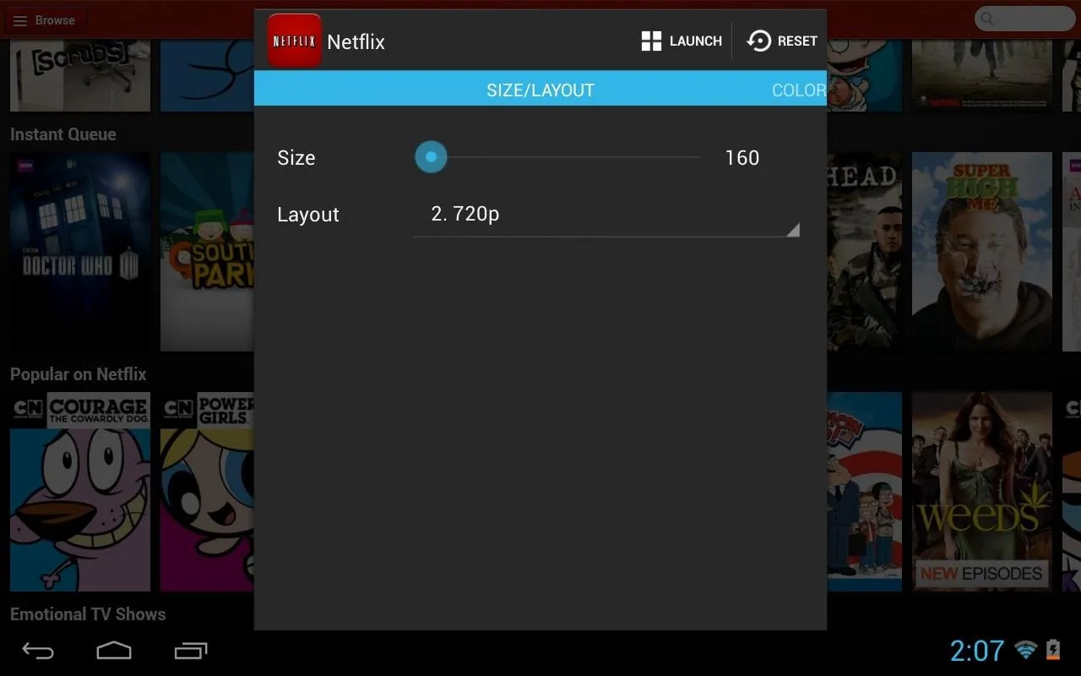Switch to the SIZE/LAYOUT tab
This screenshot has height=676, width=1081.
540,90
